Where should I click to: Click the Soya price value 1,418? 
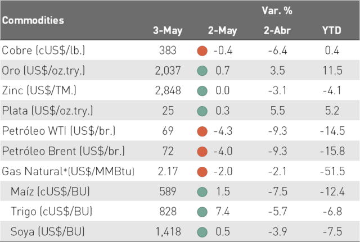[168, 232]
